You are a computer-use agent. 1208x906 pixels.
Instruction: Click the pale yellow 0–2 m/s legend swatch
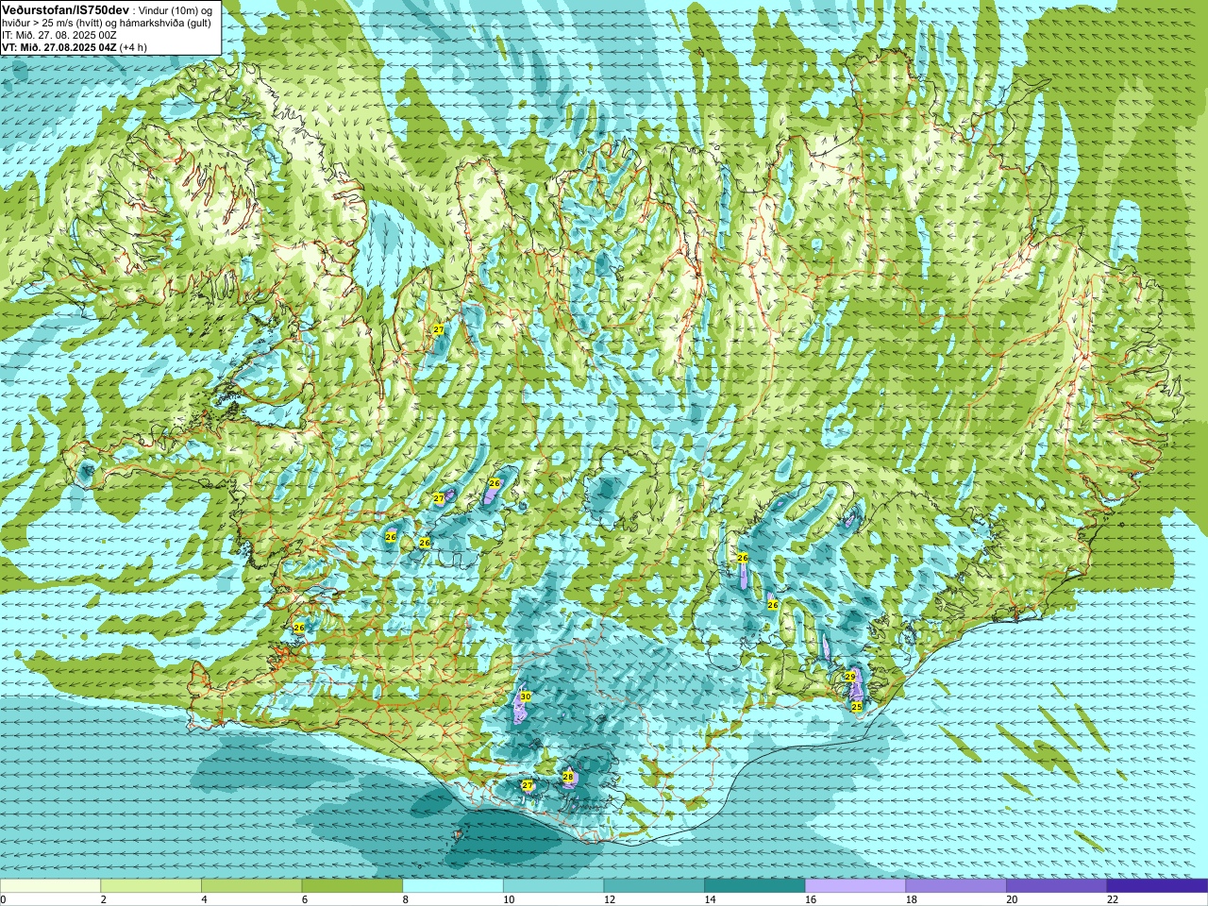click(50, 886)
